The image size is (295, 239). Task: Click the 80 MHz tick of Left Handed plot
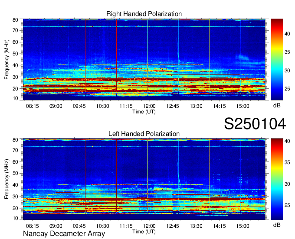point(15,140)
